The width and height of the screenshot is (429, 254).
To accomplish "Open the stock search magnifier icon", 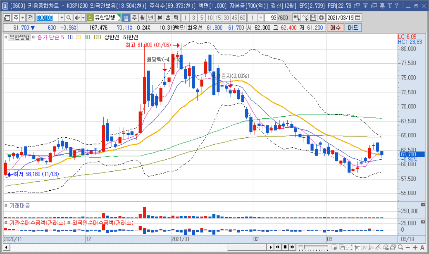I will tap(69, 18).
